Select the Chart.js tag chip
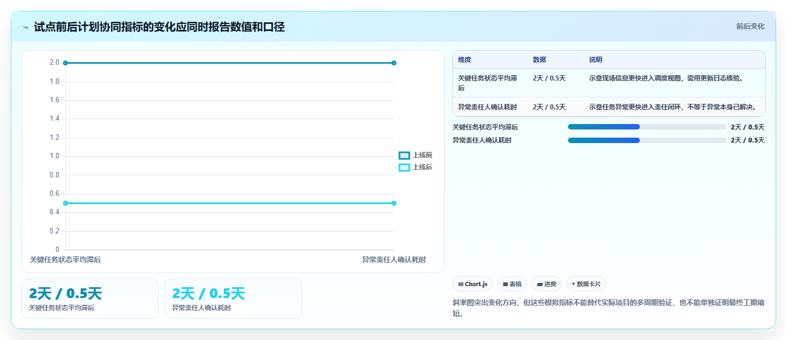Viewport: 787px width, 340px height. pos(473,284)
